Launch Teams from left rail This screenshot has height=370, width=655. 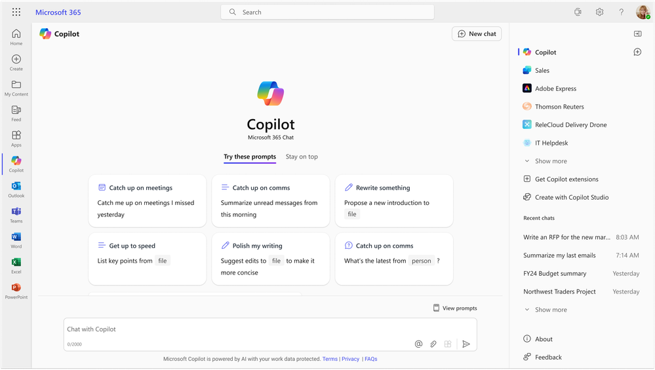coord(16,215)
